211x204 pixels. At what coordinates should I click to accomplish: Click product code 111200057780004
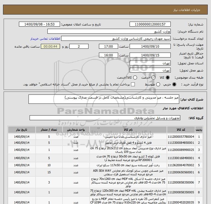tap(181, 137)
